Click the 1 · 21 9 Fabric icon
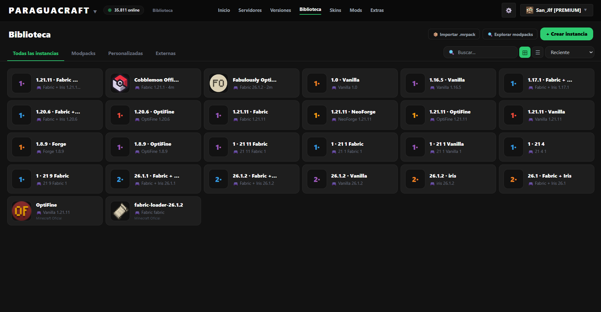 click(22, 179)
